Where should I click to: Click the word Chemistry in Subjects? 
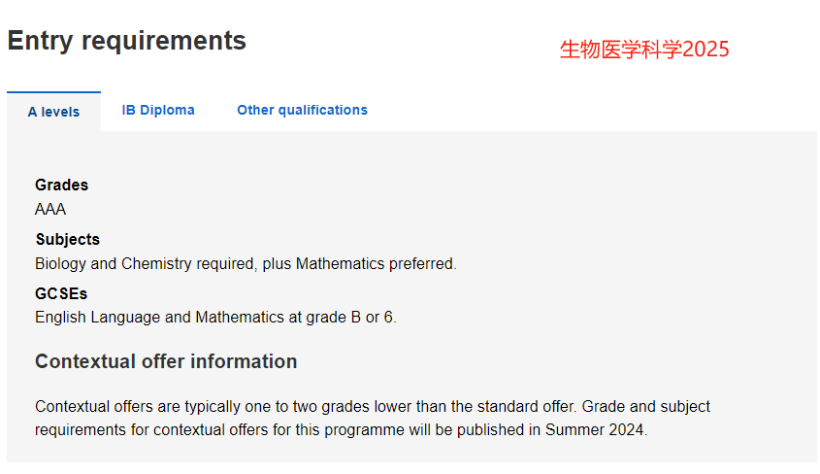tap(156, 263)
